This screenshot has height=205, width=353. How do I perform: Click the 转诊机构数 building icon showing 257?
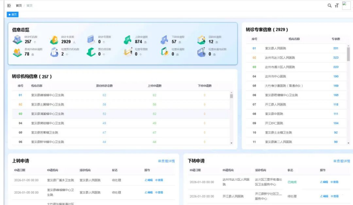tap(17, 40)
